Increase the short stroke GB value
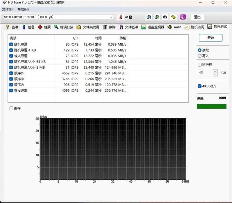232x203 pixels. 215,71
